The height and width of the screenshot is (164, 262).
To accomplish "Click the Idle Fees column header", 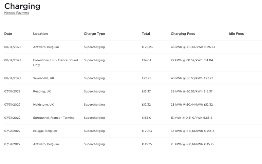I will [236, 34].
